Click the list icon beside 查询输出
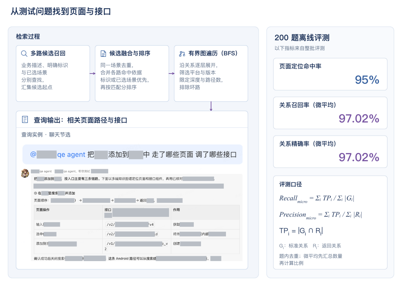 pyautogui.click(x=25, y=120)
